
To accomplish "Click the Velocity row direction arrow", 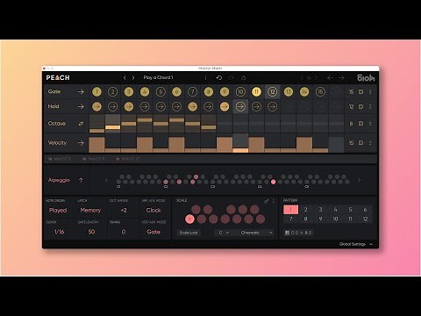I will 81,143.
